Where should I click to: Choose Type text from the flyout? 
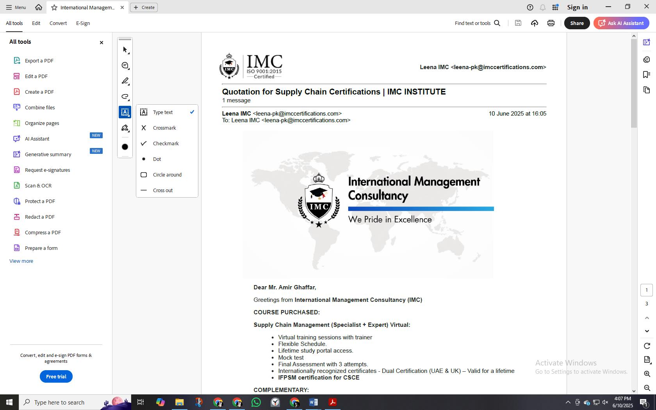pyautogui.click(x=167, y=112)
